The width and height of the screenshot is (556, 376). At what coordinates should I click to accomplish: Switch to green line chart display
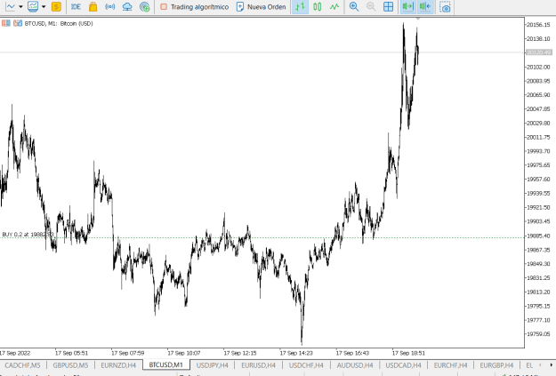pyautogui.click(x=334, y=6)
